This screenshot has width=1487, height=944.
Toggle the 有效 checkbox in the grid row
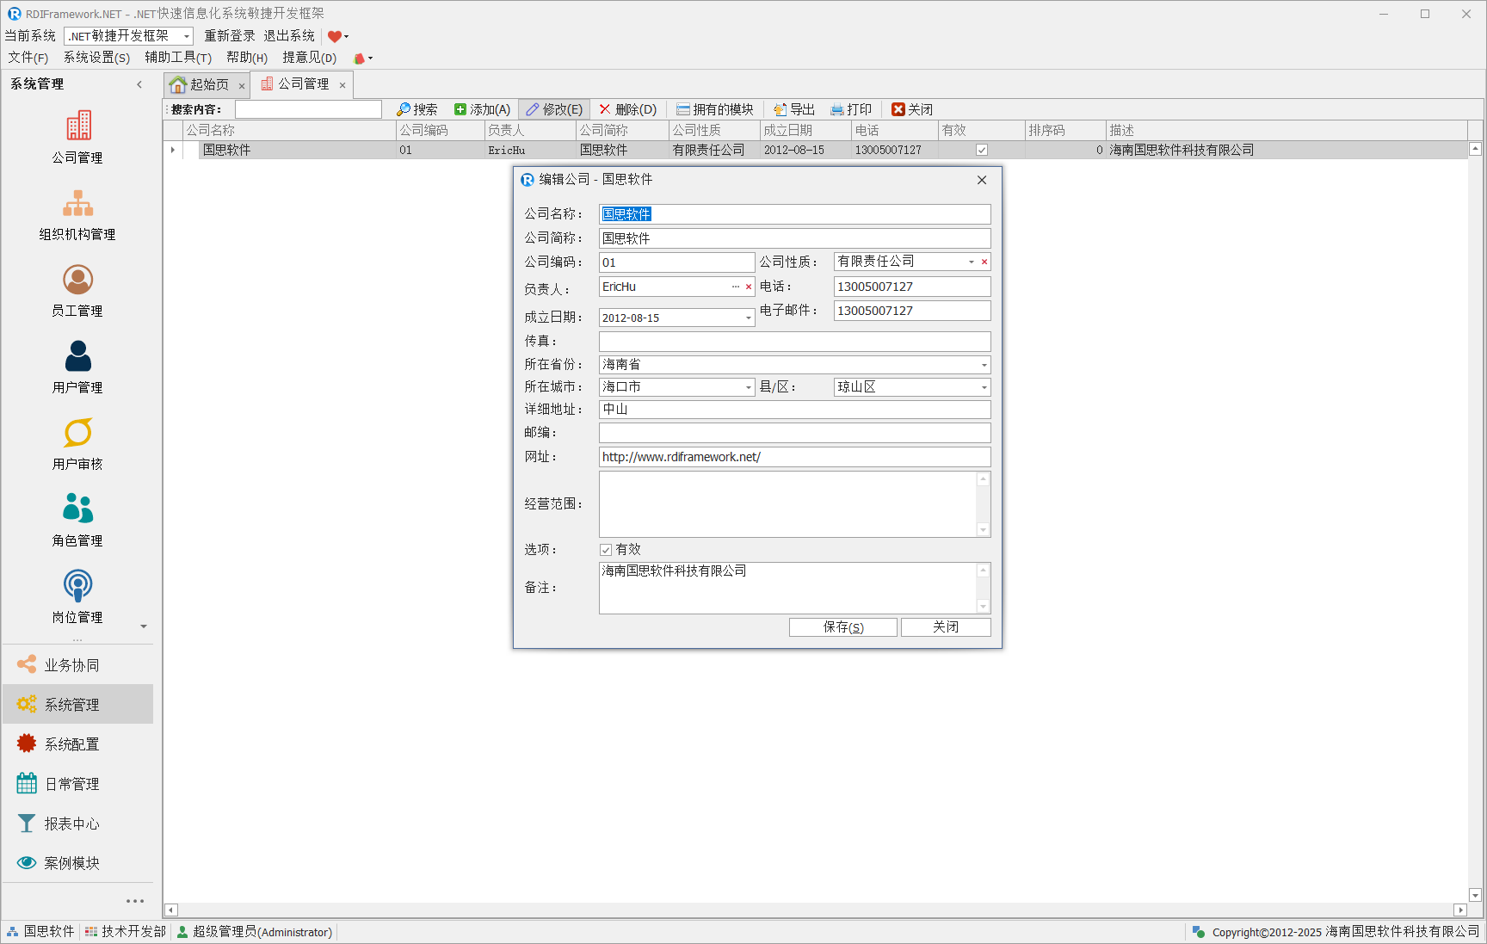[981, 150]
